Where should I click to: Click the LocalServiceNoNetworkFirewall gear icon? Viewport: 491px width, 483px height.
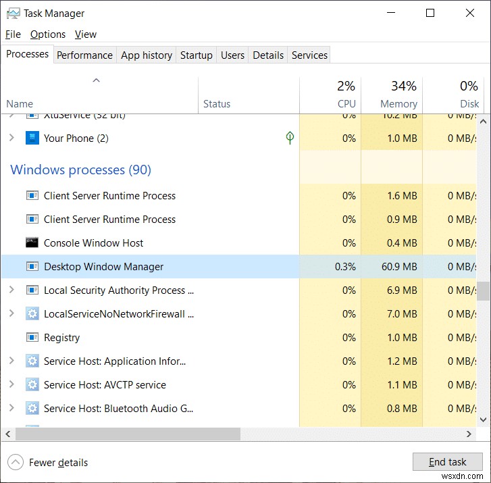click(x=32, y=314)
